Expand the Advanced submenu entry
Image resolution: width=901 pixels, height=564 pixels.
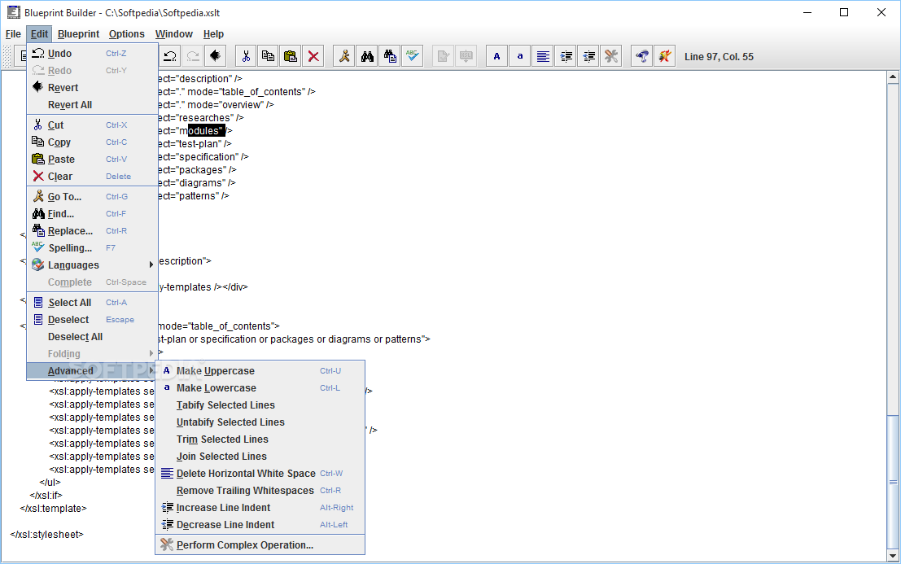tap(92, 371)
